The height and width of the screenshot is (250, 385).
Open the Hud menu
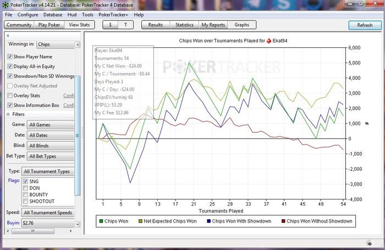[x=72, y=15]
